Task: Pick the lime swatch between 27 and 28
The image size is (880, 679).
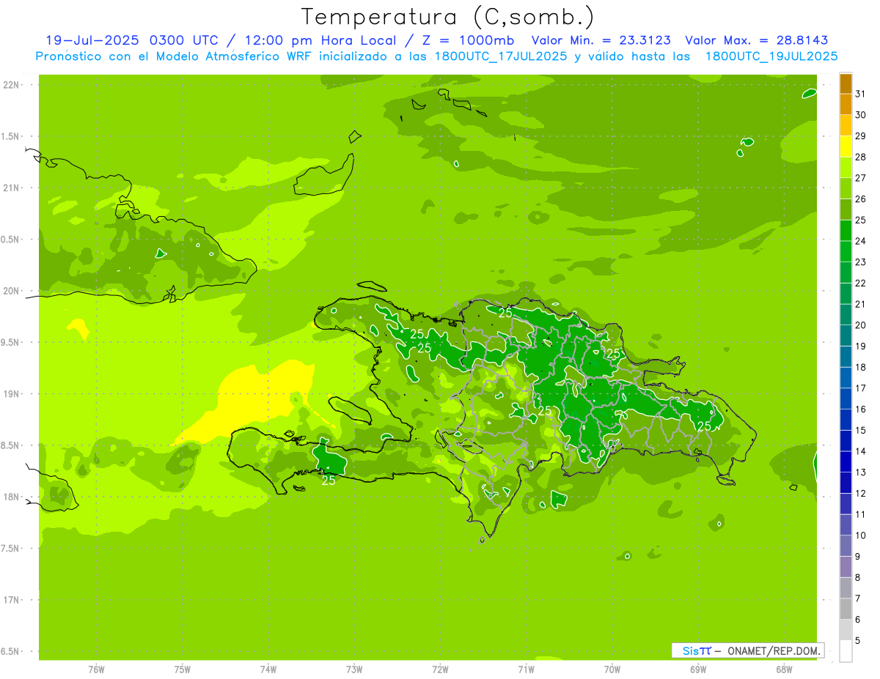Action: point(846,168)
